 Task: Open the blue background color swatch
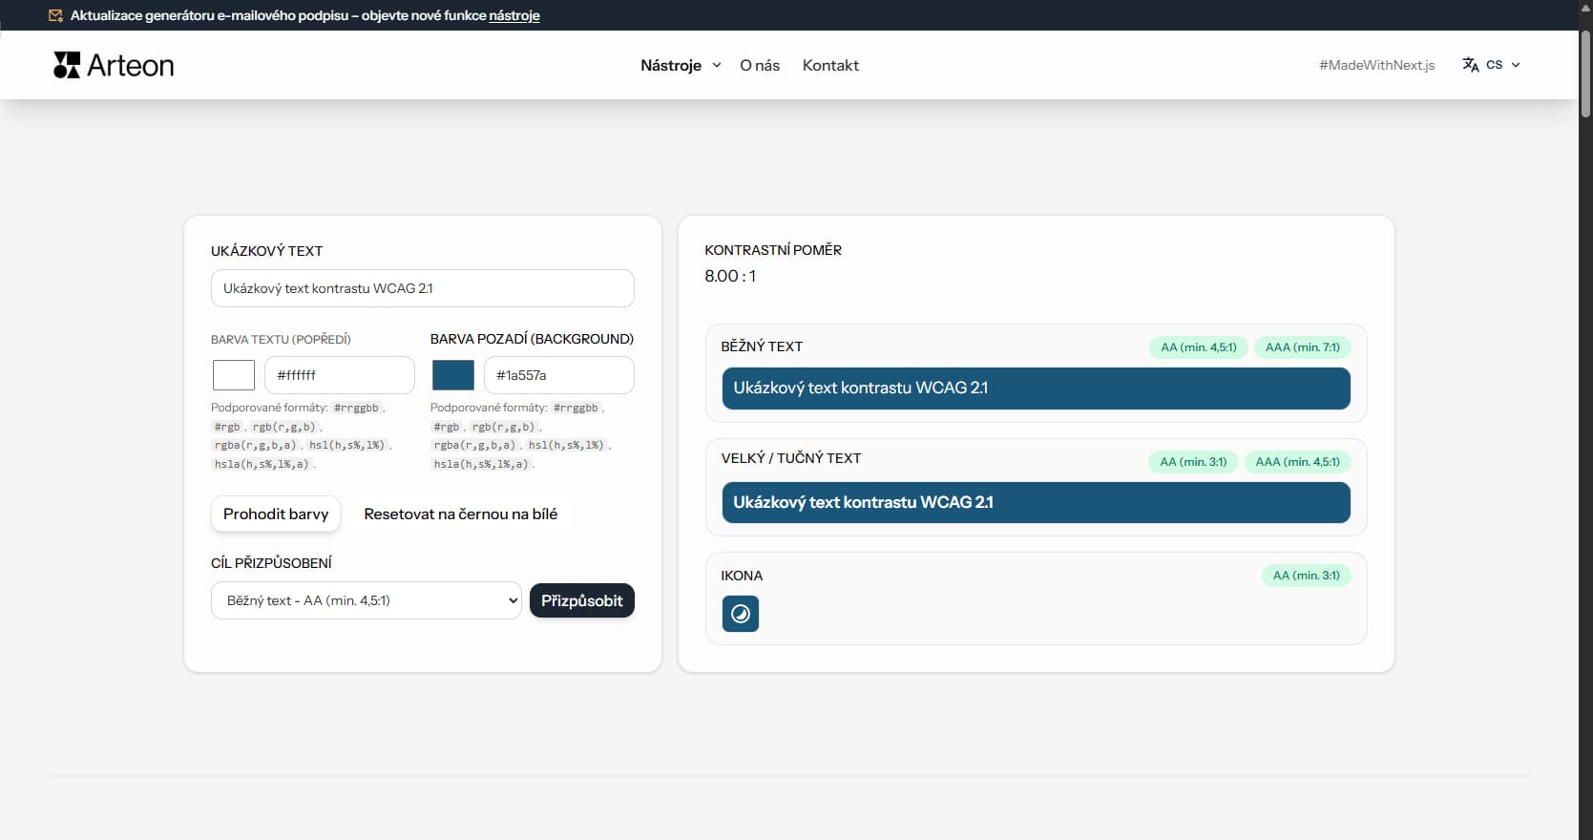tap(452, 375)
